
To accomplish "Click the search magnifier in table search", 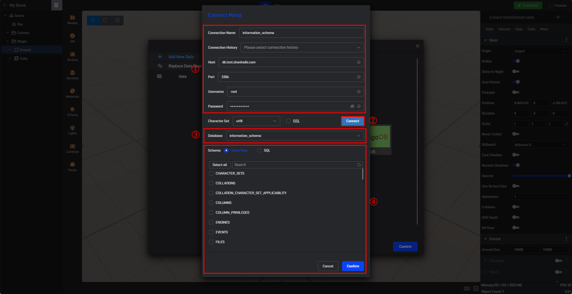I will [359, 165].
